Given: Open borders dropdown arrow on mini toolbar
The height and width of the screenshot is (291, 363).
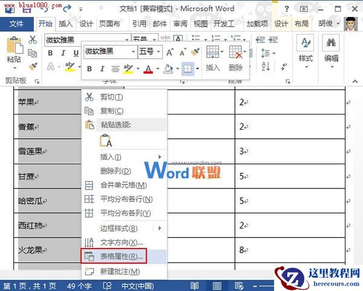Looking at the screenshot, I should (x=197, y=69).
